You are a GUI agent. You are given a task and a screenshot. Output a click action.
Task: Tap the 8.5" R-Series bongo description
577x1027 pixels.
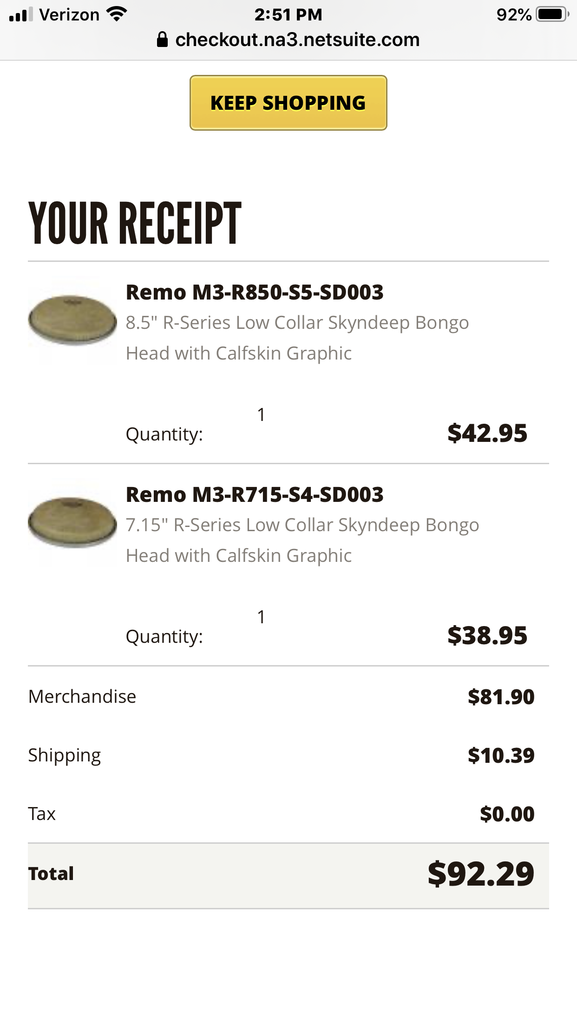click(x=297, y=338)
